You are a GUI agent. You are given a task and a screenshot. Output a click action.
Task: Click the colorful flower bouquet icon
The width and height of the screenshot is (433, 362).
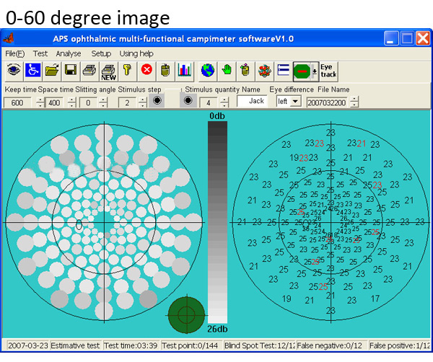coord(265,71)
